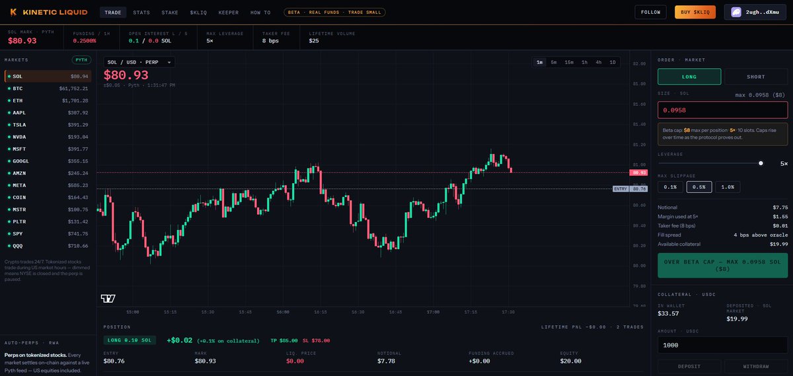
Task: Click the ENTRY 80.76 price marker
Action: click(630, 189)
